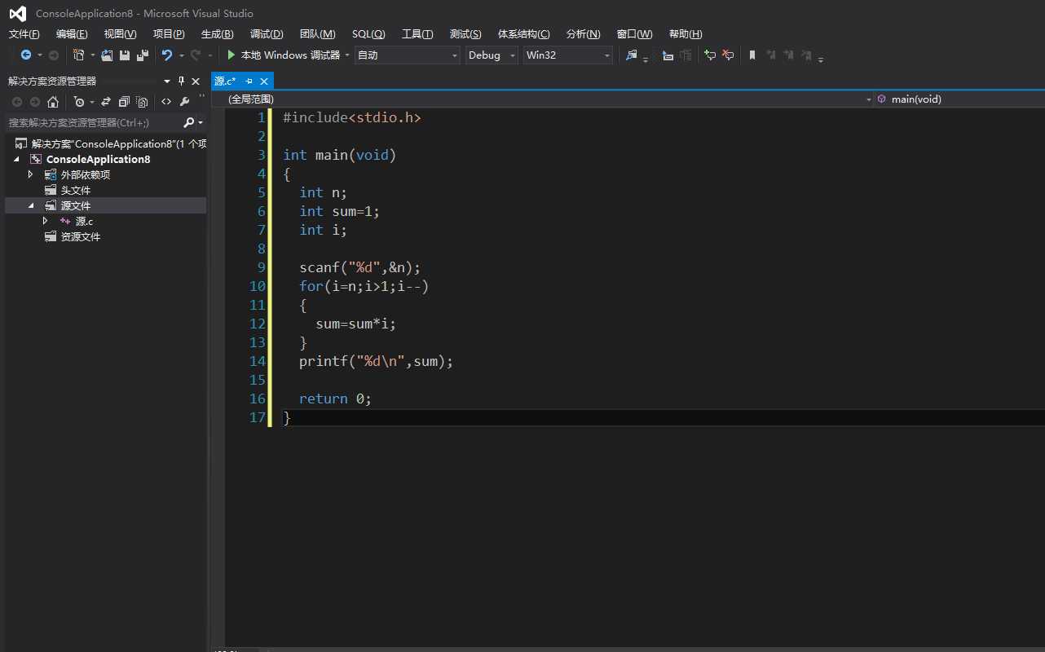1045x652 pixels.
Task: Select the 头文件 folder
Action: [x=76, y=190]
